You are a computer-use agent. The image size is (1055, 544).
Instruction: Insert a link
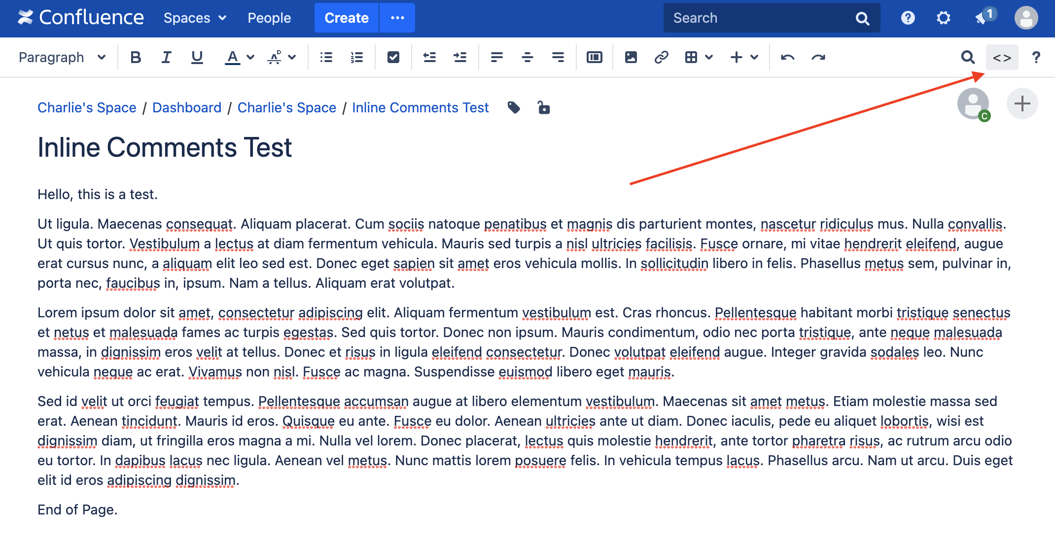coord(661,58)
